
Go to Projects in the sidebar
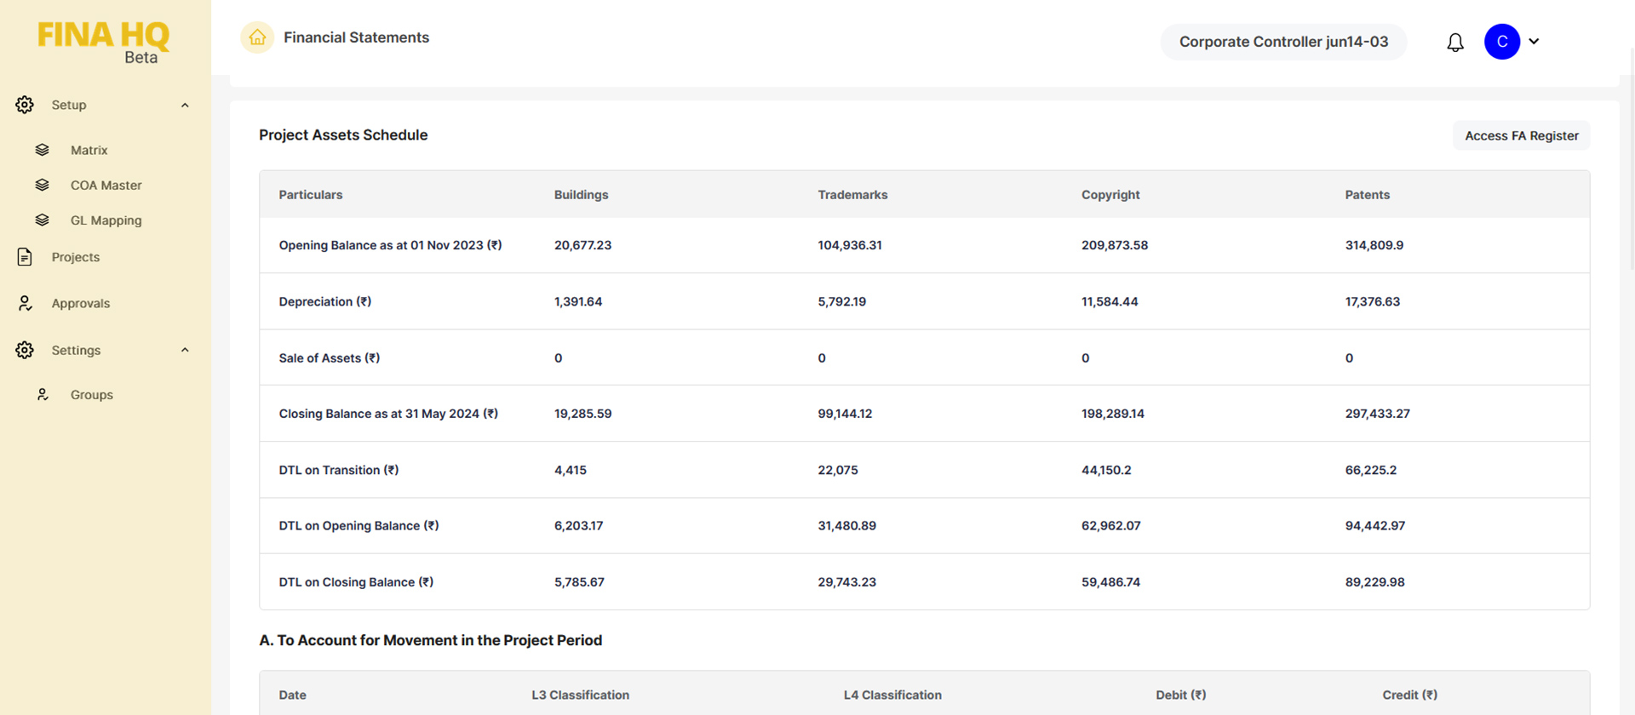pyautogui.click(x=75, y=257)
